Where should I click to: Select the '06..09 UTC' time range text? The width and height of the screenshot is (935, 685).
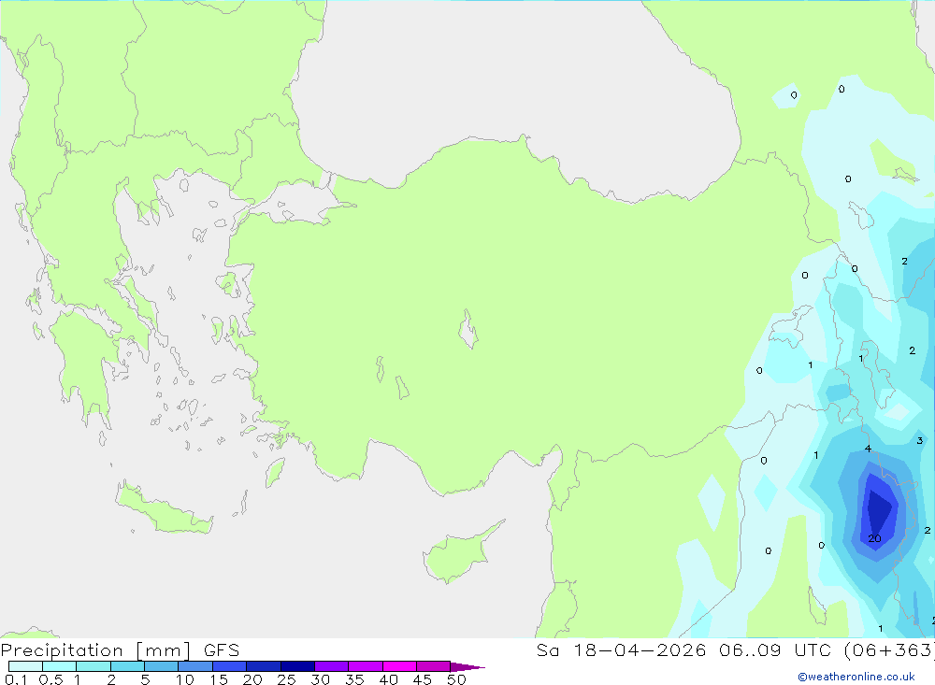point(775,650)
